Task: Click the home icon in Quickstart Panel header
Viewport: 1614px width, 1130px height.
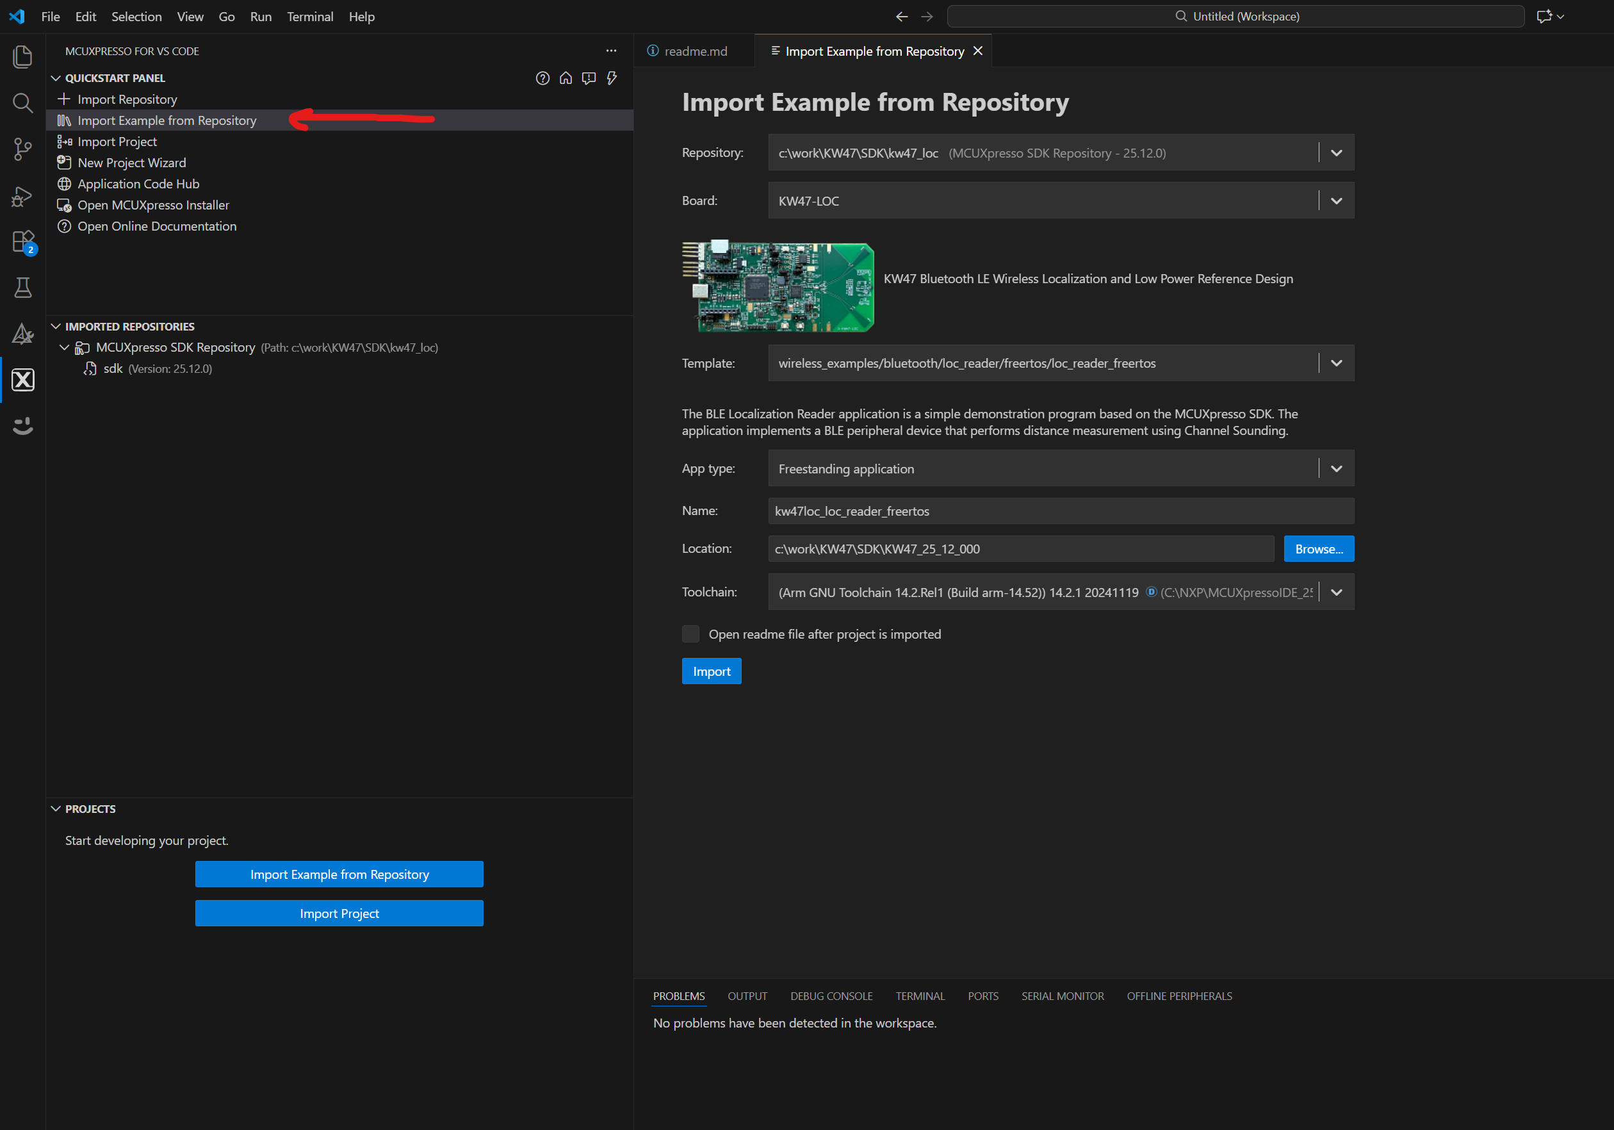Action: coord(565,78)
